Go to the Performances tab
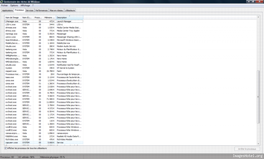This screenshot has width=264, height=159. click(41, 11)
